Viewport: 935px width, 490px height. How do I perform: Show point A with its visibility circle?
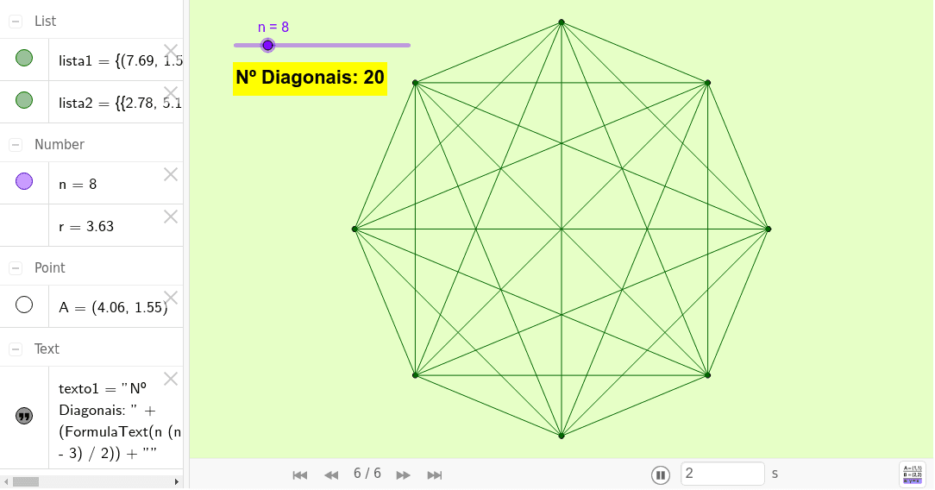tap(24, 305)
